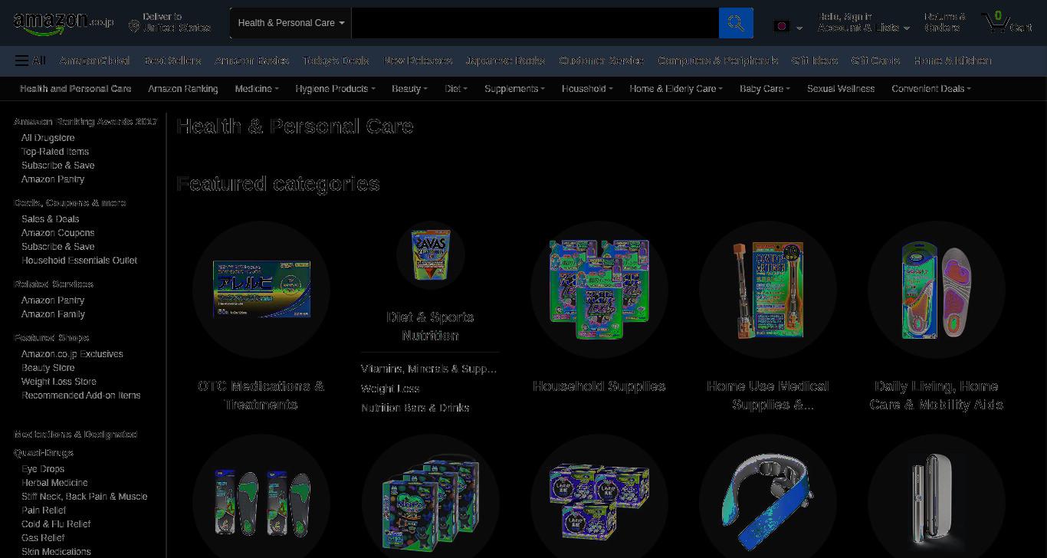Open the Weight Loss subcategory link

[x=390, y=389]
